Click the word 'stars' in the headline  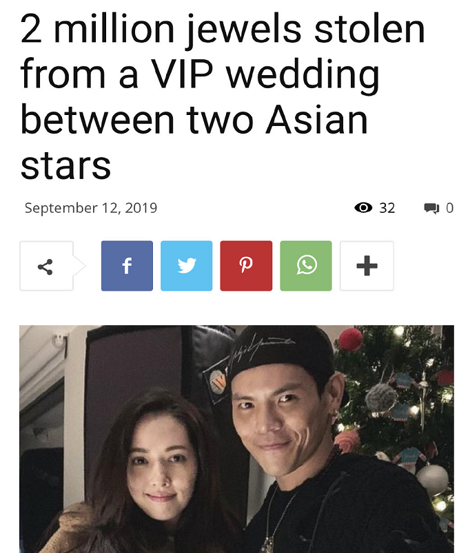[x=65, y=166]
